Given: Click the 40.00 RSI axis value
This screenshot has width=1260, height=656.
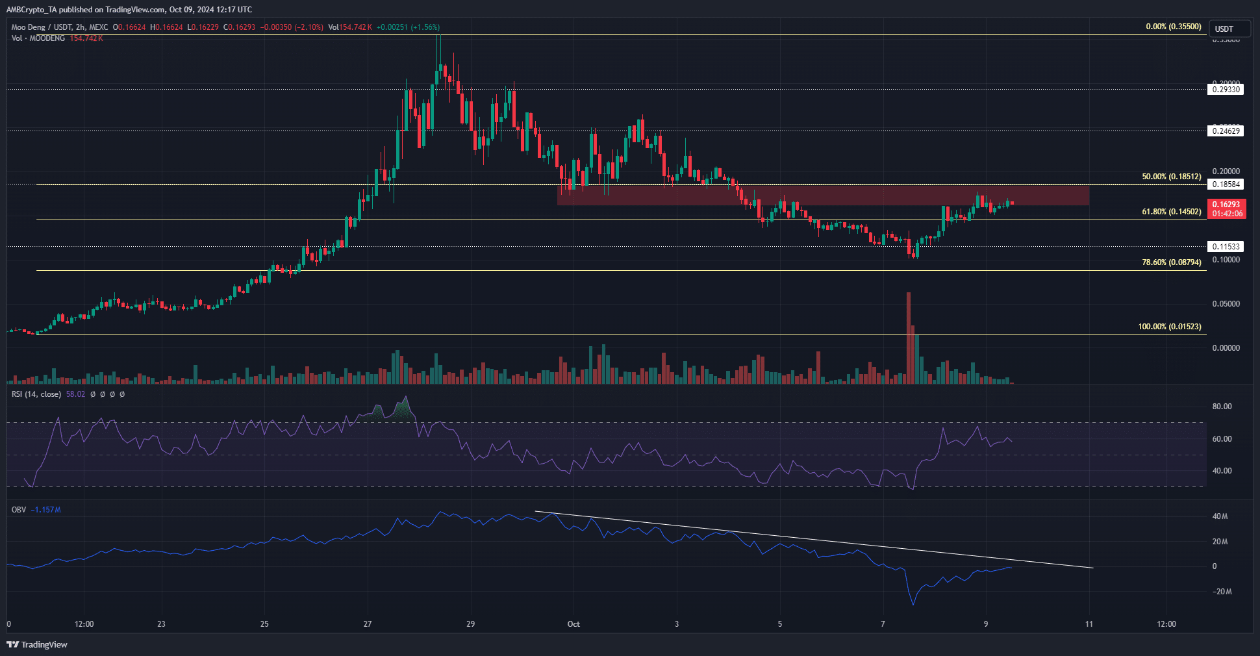Looking at the screenshot, I should (1222, 471).
